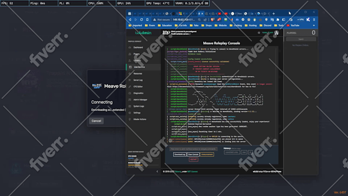This screenshot has width=348, height=196.
Task: Open the Tools bookmarks folder
Action: pyautogui.click(x=279, y=25)
